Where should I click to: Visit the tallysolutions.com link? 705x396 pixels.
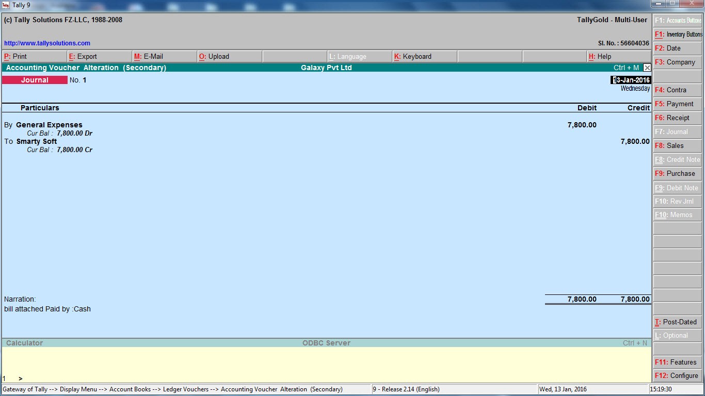pos(47,43)
